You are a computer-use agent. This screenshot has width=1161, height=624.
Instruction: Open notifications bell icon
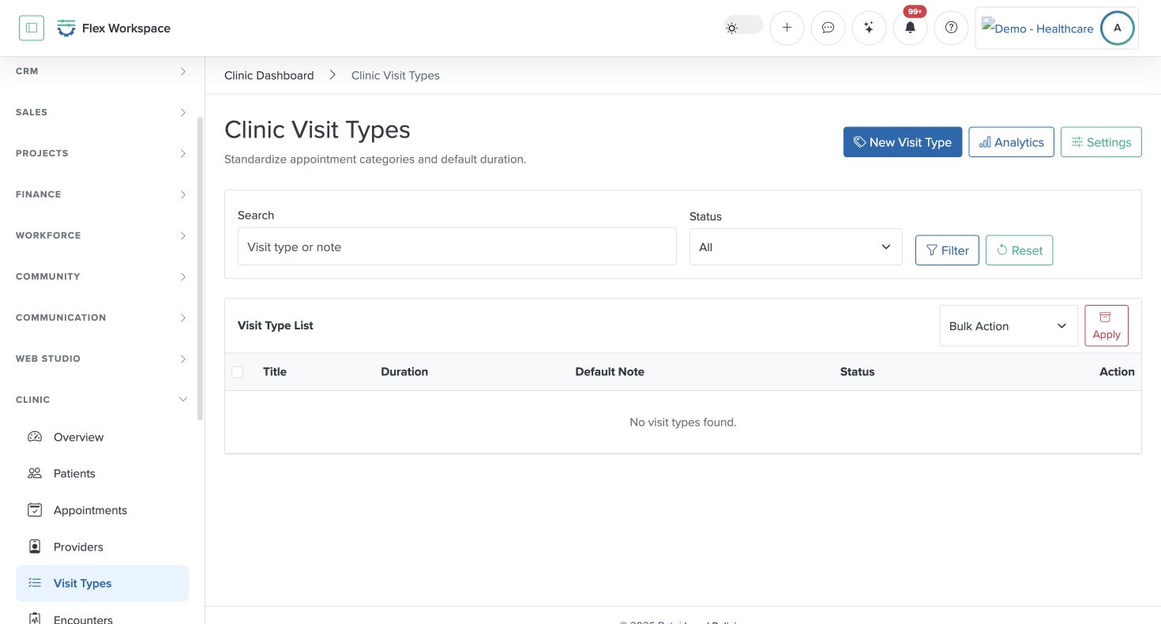(910, 28)
